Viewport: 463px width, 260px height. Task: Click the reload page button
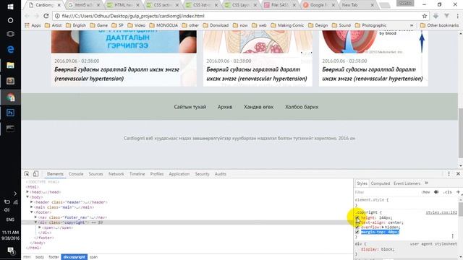[46, 16]
